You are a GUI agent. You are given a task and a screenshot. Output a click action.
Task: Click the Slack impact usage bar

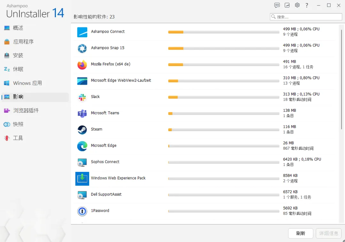tap(224, 97)
